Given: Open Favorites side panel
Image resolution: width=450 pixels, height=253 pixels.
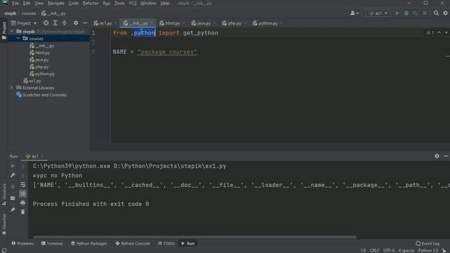Looking at the screenshot, I should point(4,224).
